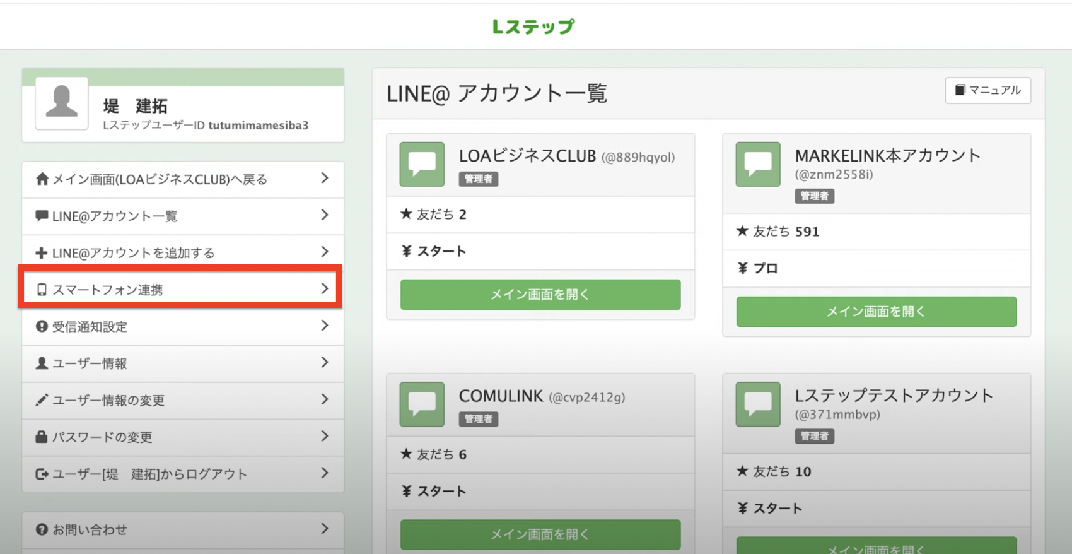The width and height of the screenshot is (1072, 554).
Task: Click 管理者 badge under Lステップテストアカウント
Action: coord(815,436)
